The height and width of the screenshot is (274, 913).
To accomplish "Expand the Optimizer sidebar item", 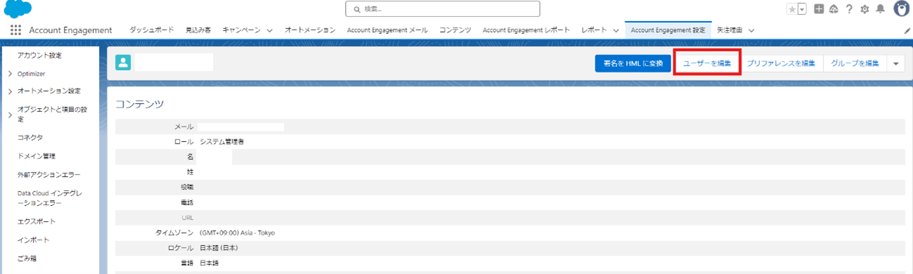I will tap(10, 74).
